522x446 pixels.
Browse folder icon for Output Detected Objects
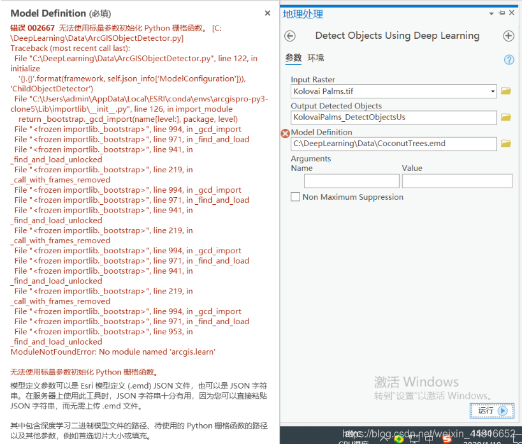click(505, 117)
